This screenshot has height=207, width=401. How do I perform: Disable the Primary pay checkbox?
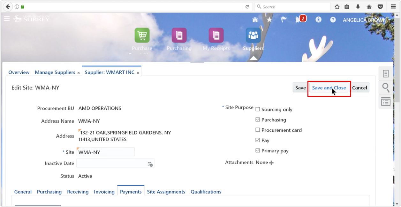(257, 150)
